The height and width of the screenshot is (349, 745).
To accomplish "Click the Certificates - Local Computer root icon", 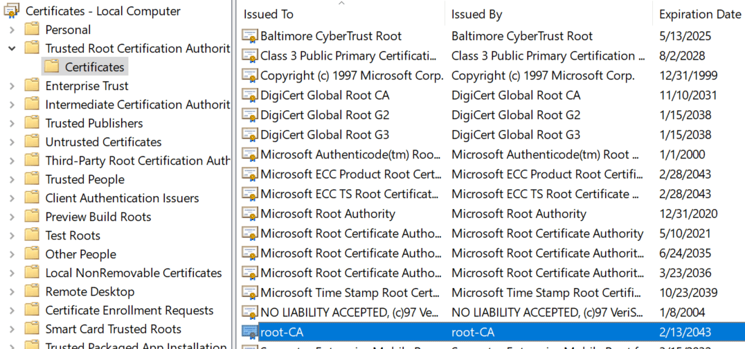I will coord(12,11).
